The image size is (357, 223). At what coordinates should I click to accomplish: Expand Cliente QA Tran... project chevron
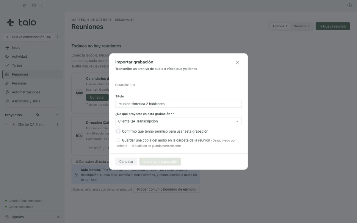pyautogui.click(x=7, y=124)
